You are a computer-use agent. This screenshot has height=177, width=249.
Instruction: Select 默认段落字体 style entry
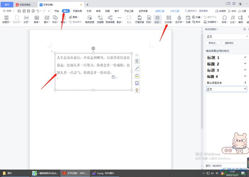[227, 83]
